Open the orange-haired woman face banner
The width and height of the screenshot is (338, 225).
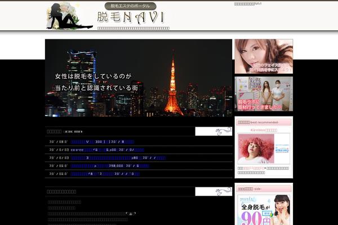264,56
